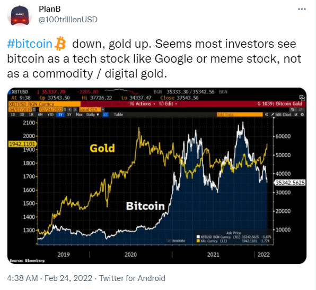Click the undo arrow icon
Screen dimensions: 316x290
[x=293, y=109]
